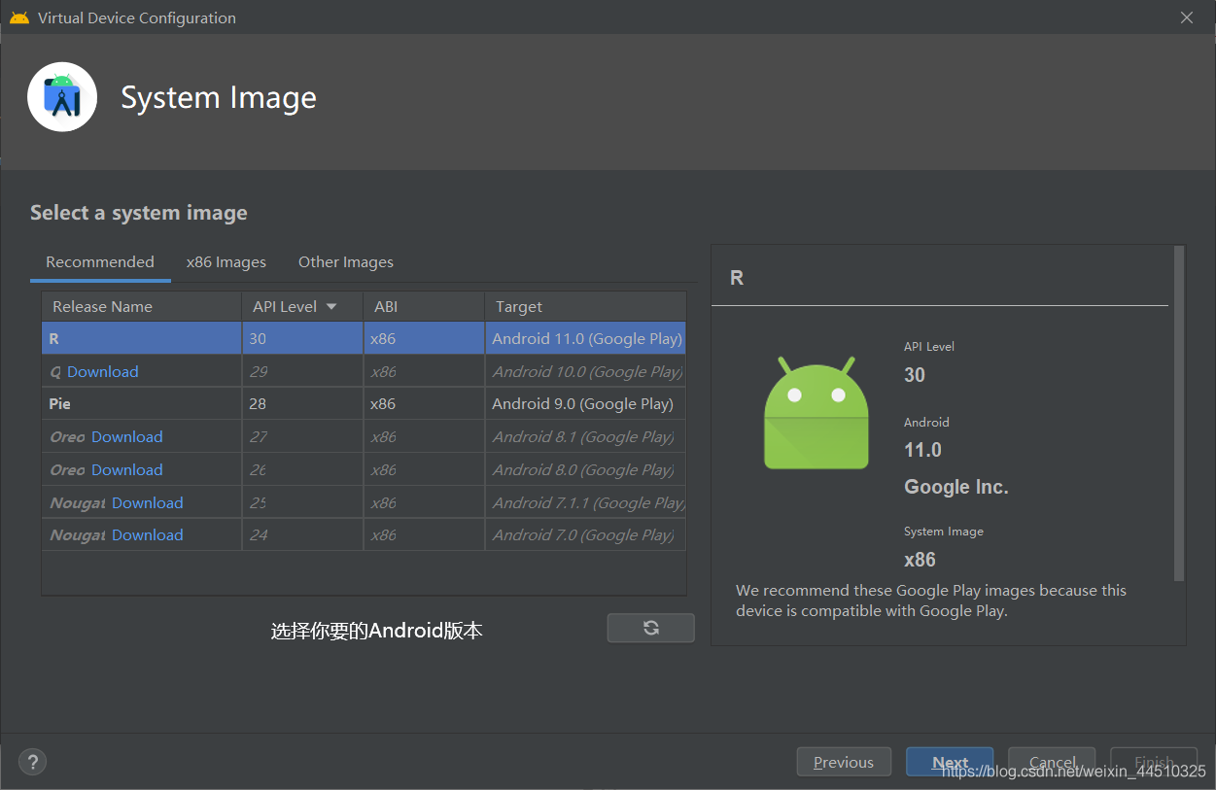This screenshot has width=1216, height=790.
Task: Click the Android icon in title bar
Action: point(19,17)
